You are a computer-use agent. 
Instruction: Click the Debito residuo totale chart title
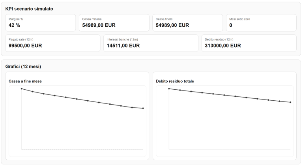[175, 81]
